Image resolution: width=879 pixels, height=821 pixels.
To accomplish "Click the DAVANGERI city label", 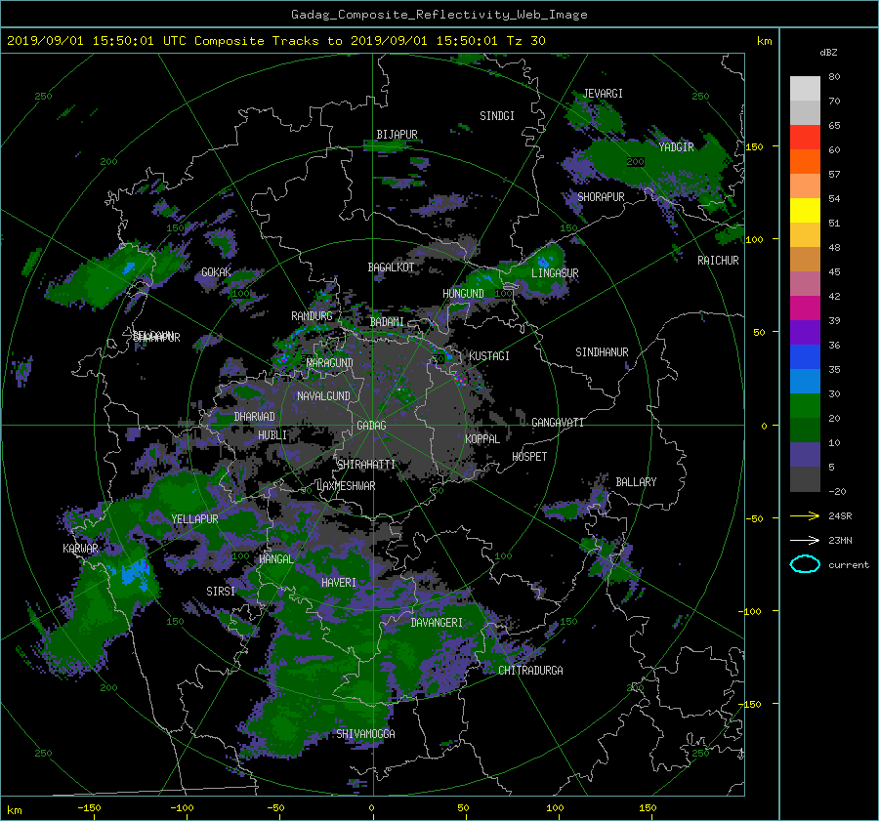I will [437, 623].
